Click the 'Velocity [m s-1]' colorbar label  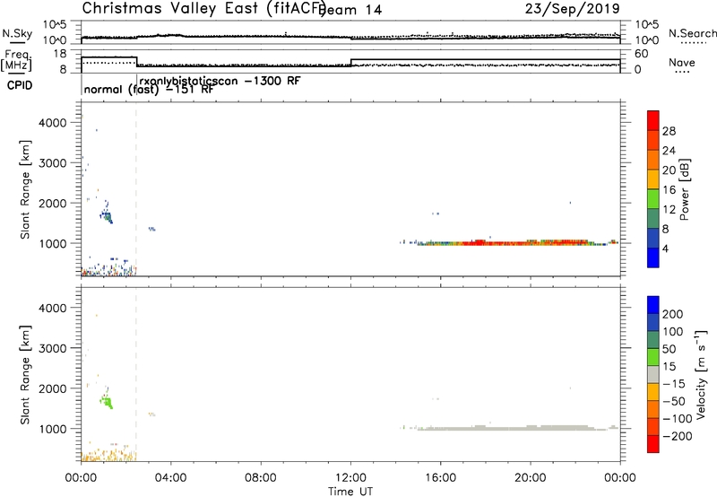pos(701,374)
